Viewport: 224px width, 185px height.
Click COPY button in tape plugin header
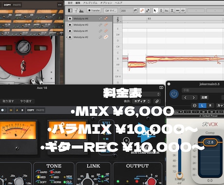tap(7, 5)
